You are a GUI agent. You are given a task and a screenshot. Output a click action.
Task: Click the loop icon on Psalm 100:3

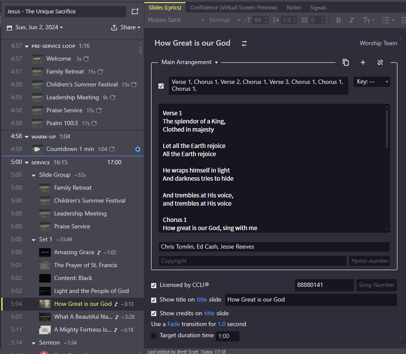[x=94, y=123]
